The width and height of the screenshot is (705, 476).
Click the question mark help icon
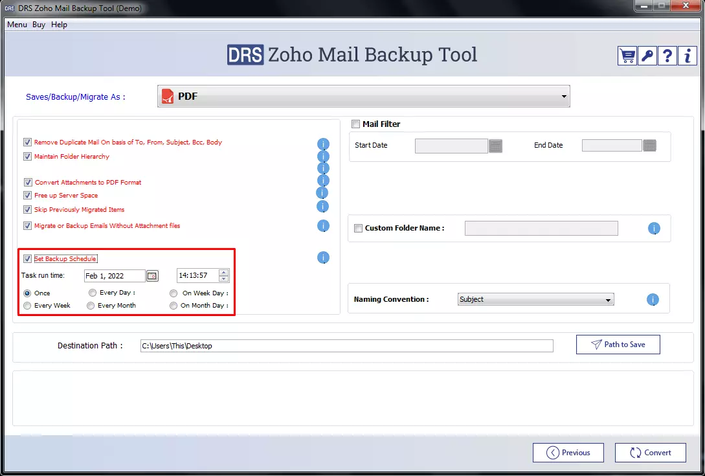click(x=667, y=56)
